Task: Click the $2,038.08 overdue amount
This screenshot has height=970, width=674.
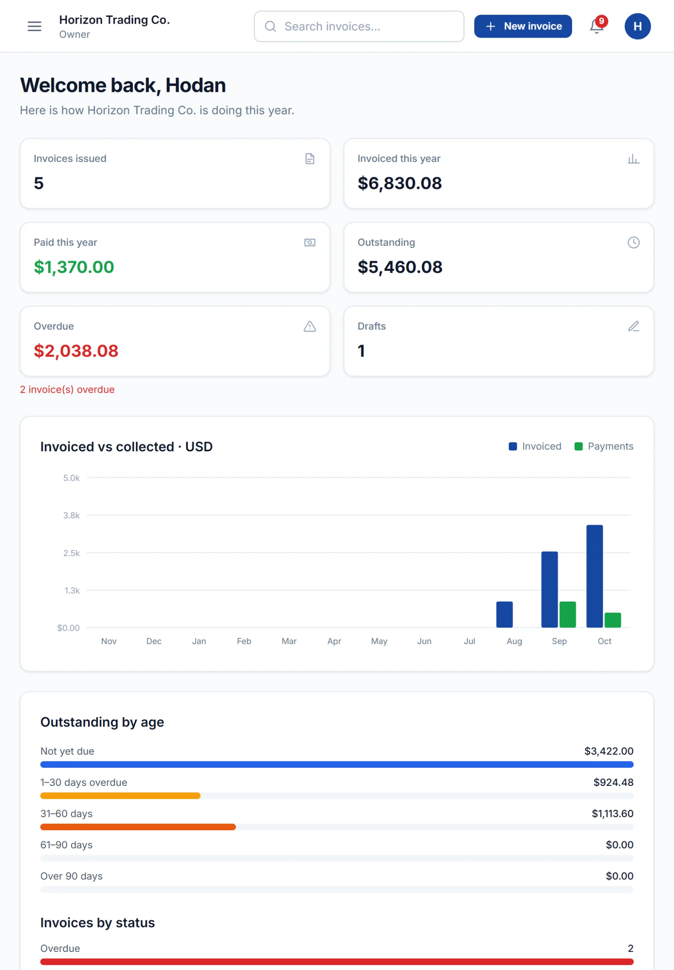Action: pos(76,351)
